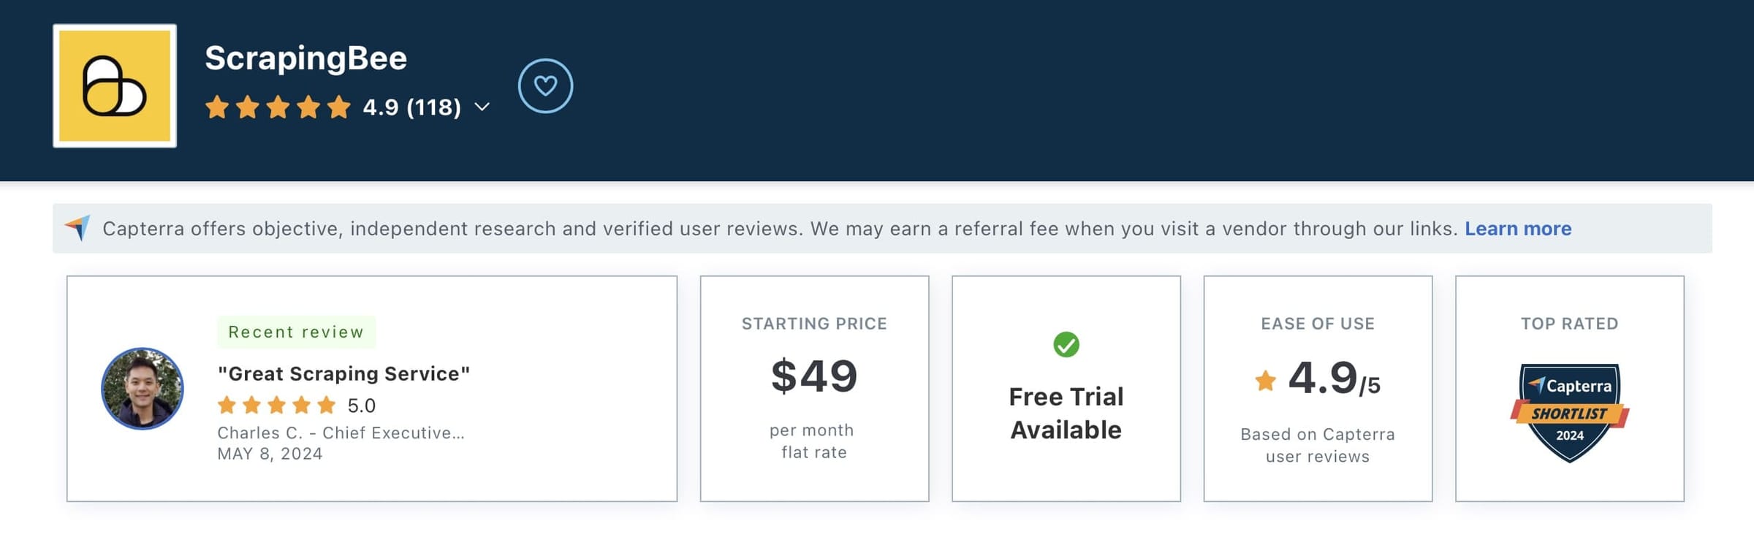Open Charles C.'s profile photo
Viewport: 1754px width, 548px height.
pyautogui.click(x=141, y=388)
